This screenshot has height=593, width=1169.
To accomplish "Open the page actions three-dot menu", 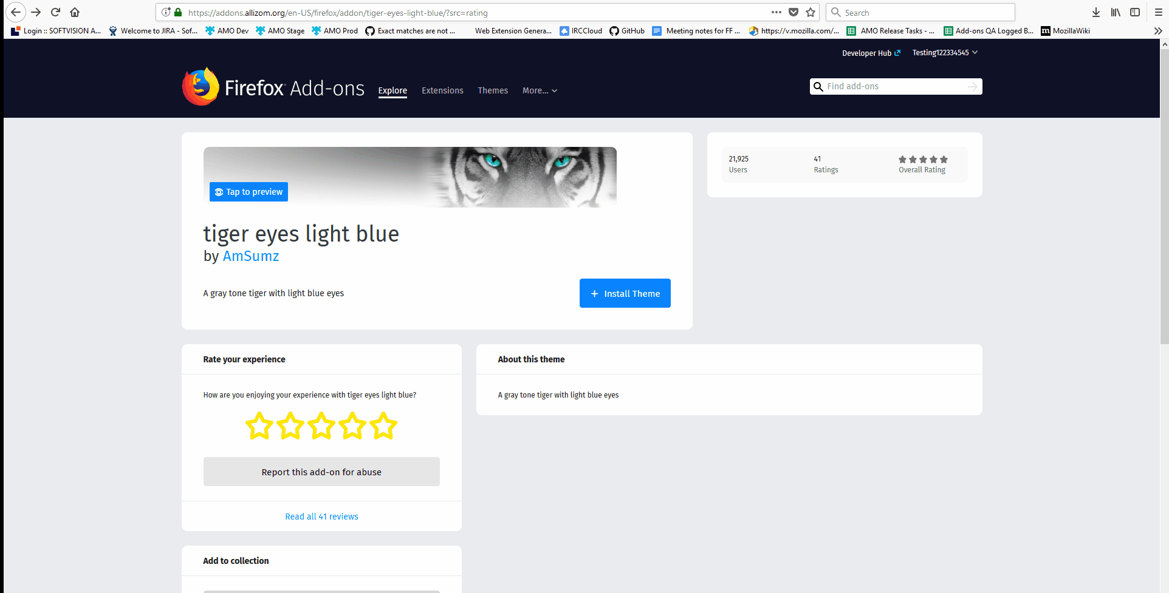I will [776, 12].
